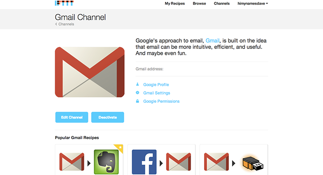Open Channels in the top navigation

(x=222, y=4)
